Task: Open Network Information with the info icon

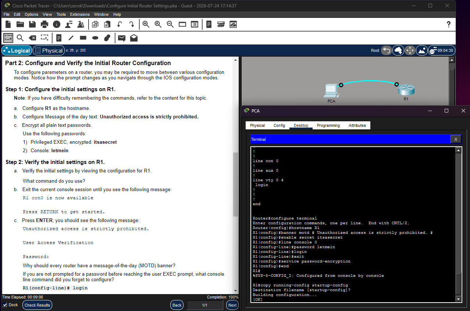Action: [x=57, y=24]
